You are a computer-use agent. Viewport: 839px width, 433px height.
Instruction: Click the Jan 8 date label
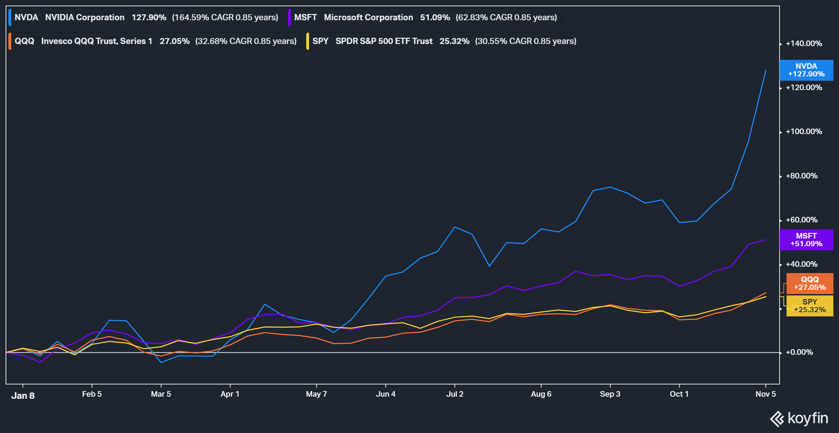23,396
